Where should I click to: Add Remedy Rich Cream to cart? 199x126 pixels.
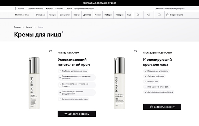[x=76, y=114]
